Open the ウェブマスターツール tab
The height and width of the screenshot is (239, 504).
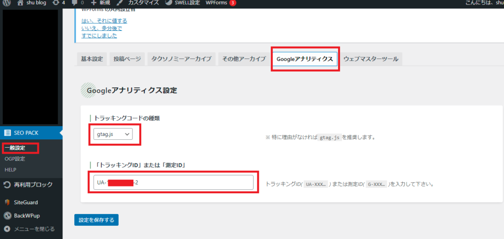pos(371,59)
